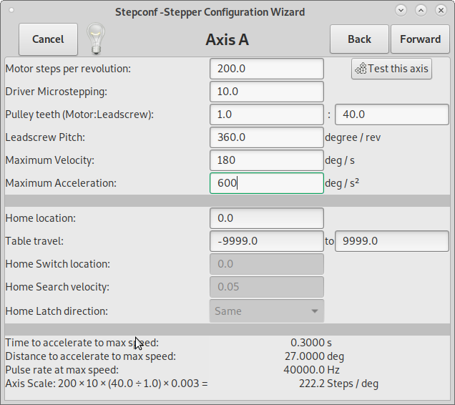
Task: Click the '27.0000 deg' distance value
Action: click(314, 356)
